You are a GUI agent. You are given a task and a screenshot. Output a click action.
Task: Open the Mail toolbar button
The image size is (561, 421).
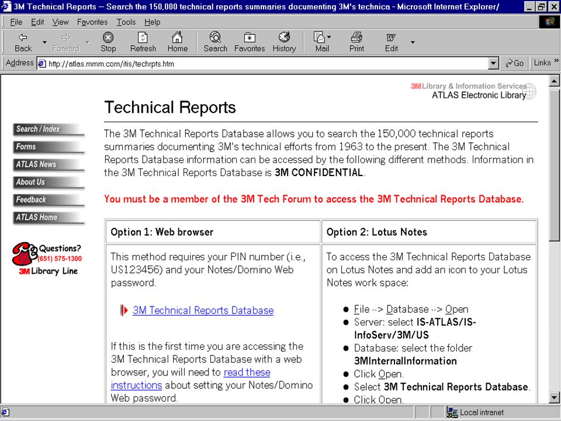[322, 42]
